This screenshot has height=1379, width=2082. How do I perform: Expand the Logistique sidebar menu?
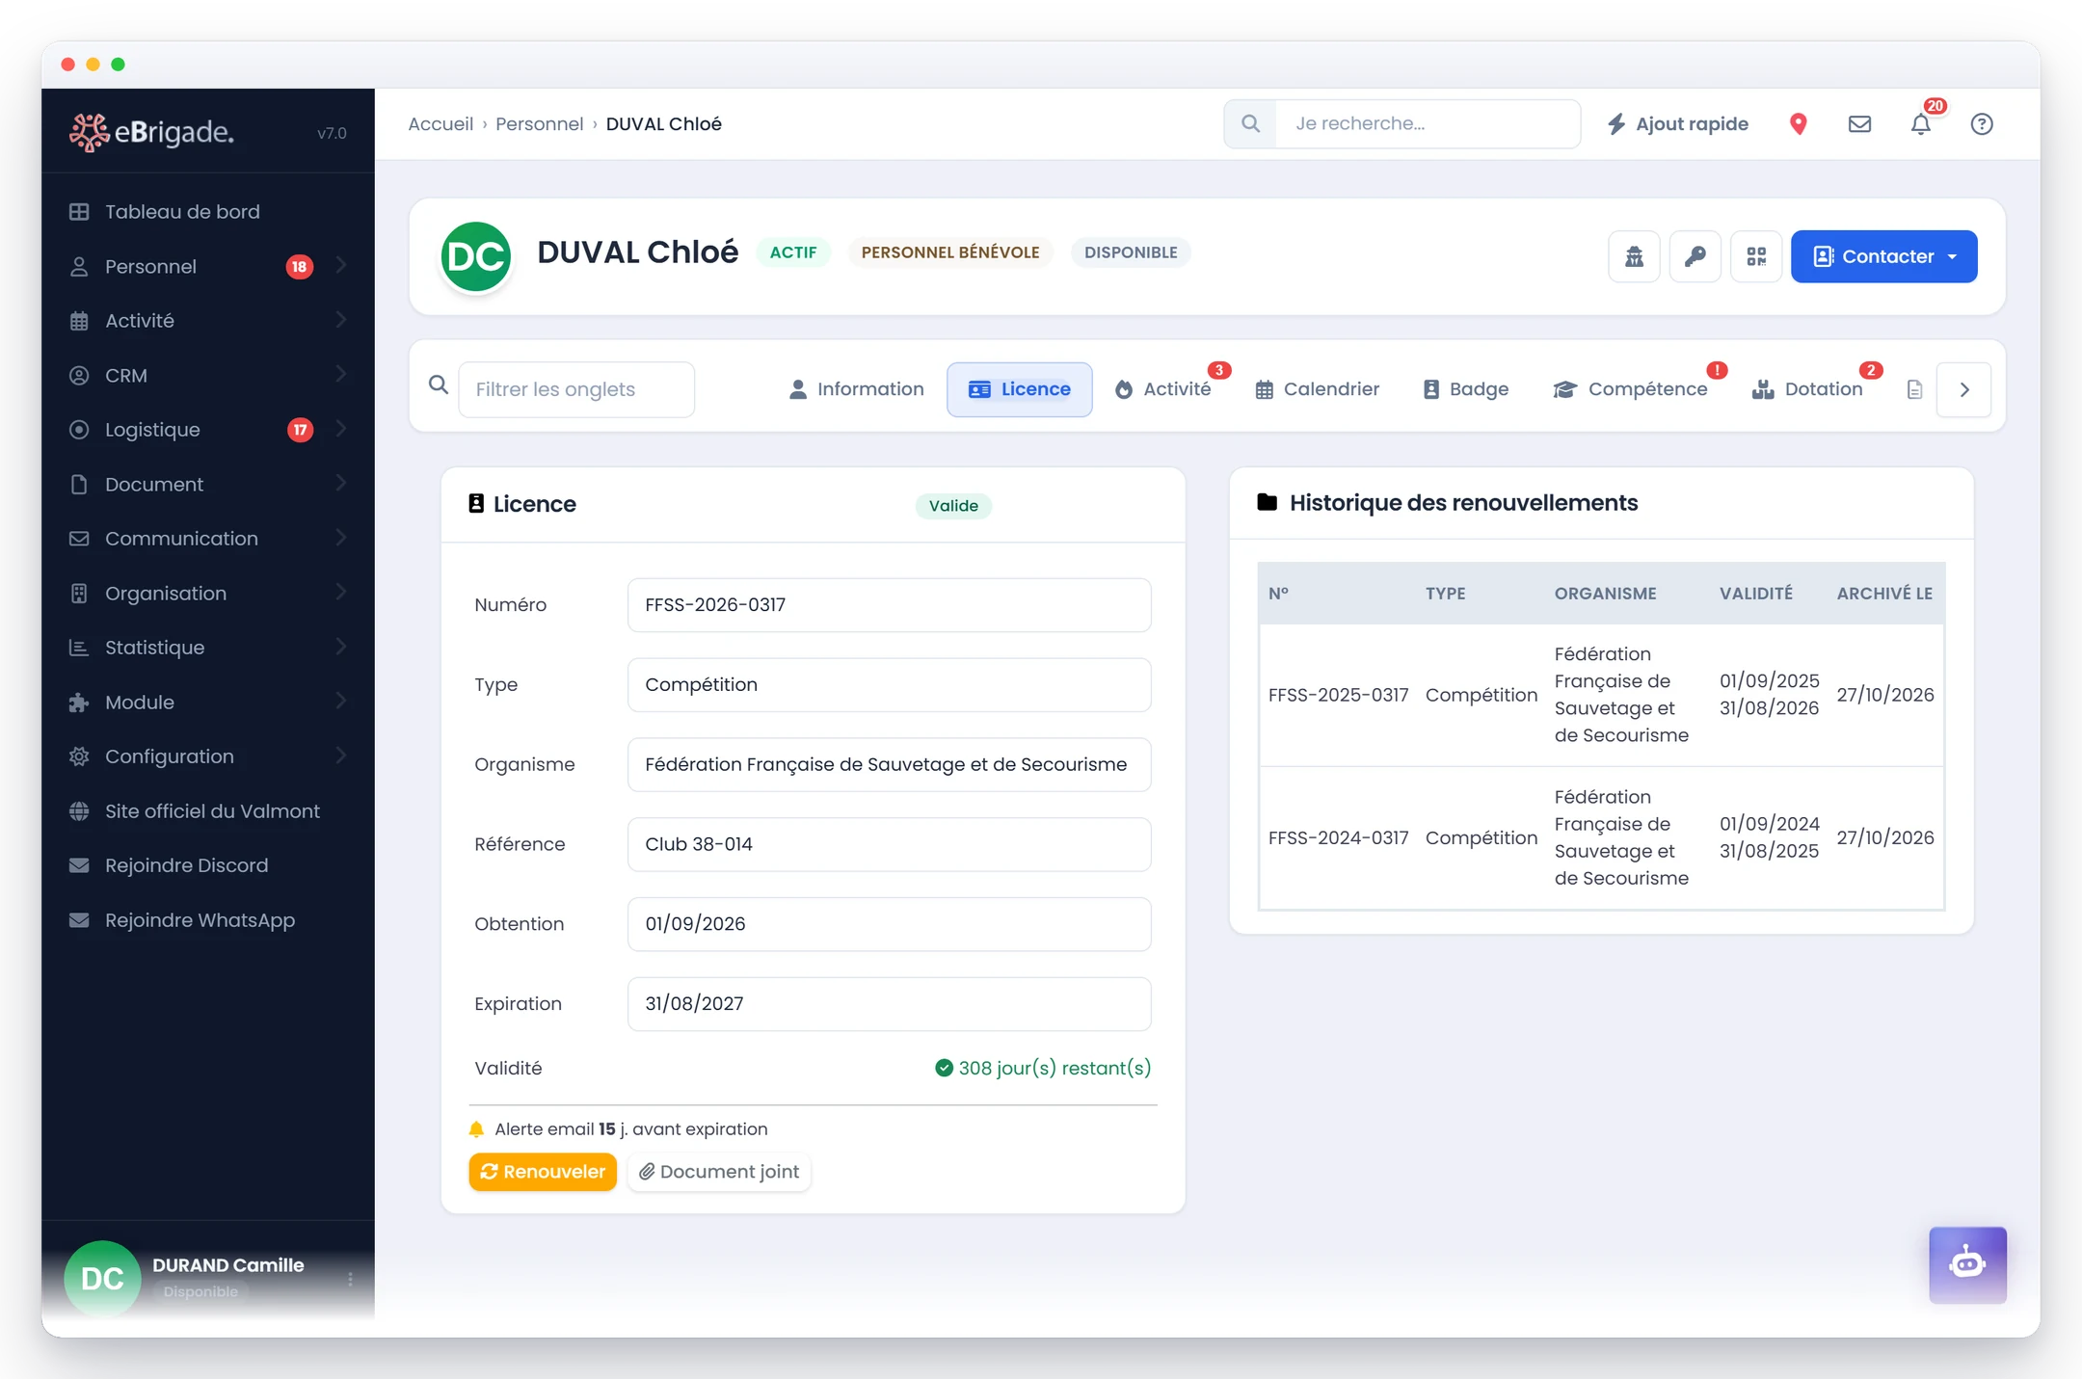tap(207, 430)
